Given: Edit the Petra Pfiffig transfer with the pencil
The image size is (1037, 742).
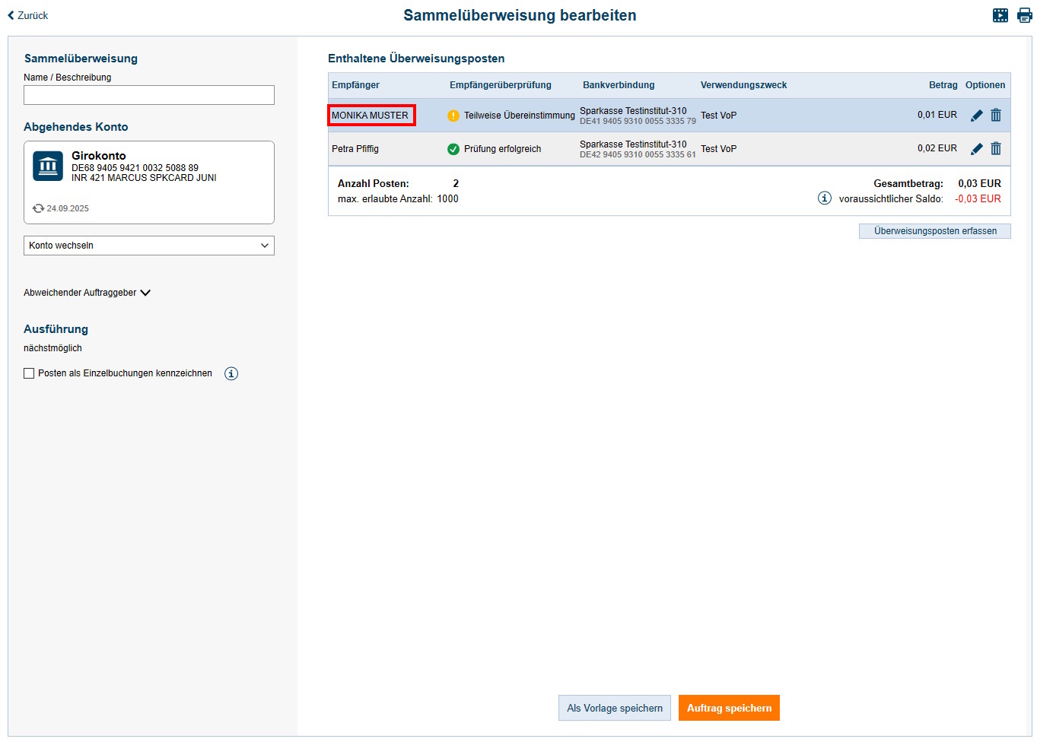Looking at the screenshot, I should pyautogui.click(x=977, y=149).
